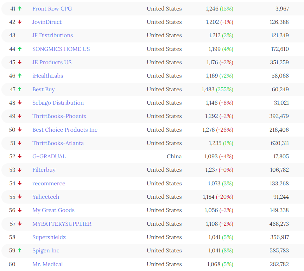
Task: Select the 585,783 total for Spigen Inc
Action: click(279, 251)
